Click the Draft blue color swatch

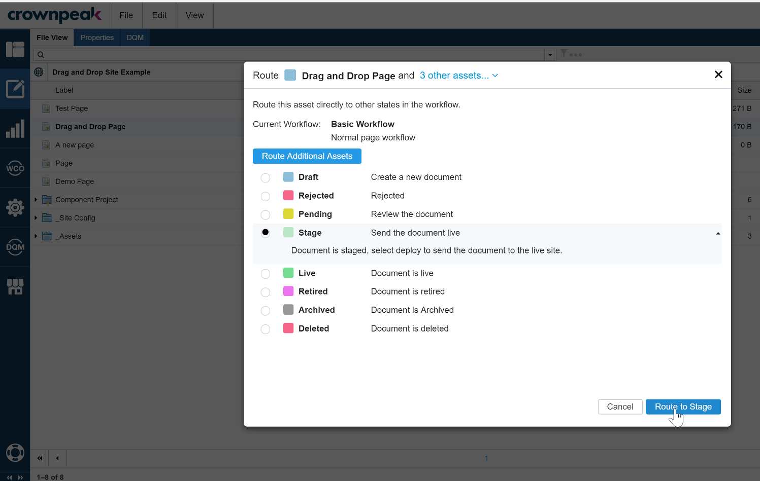pos(288,177)
